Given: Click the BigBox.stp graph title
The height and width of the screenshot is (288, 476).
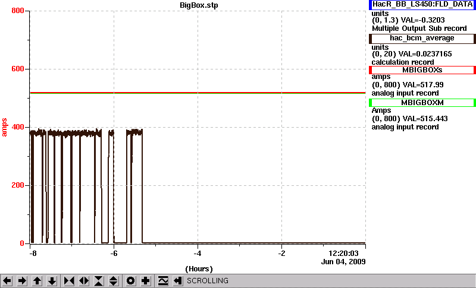Looking at the screenshot, I should click(199, 5).
